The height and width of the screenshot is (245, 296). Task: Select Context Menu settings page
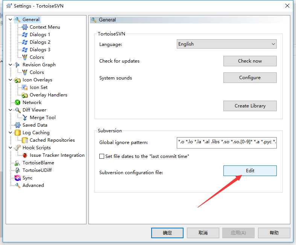pyautogui.click(x=45, y=27)
